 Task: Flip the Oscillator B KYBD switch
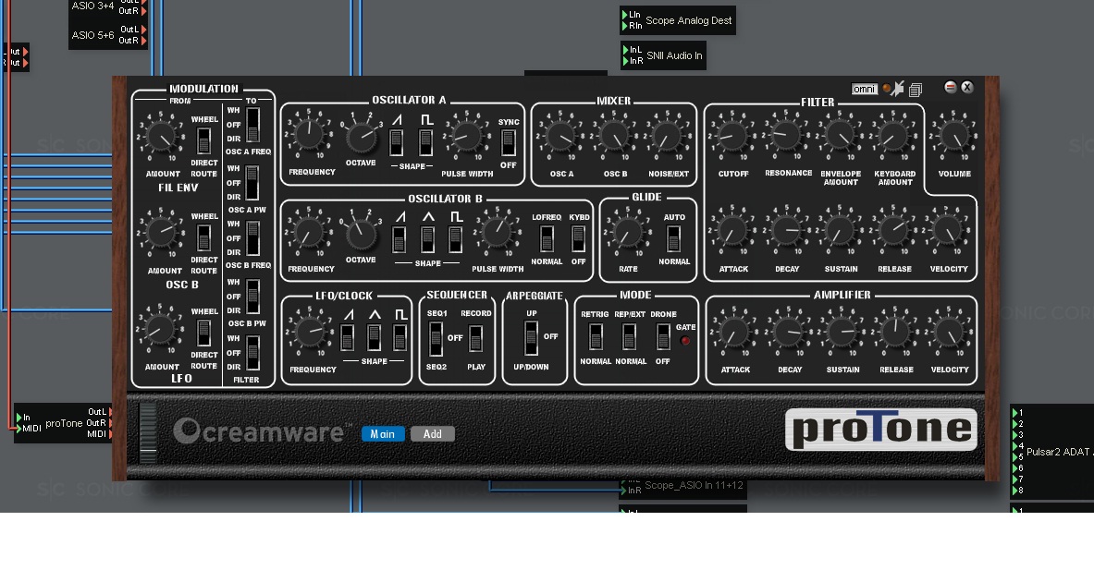578,239
